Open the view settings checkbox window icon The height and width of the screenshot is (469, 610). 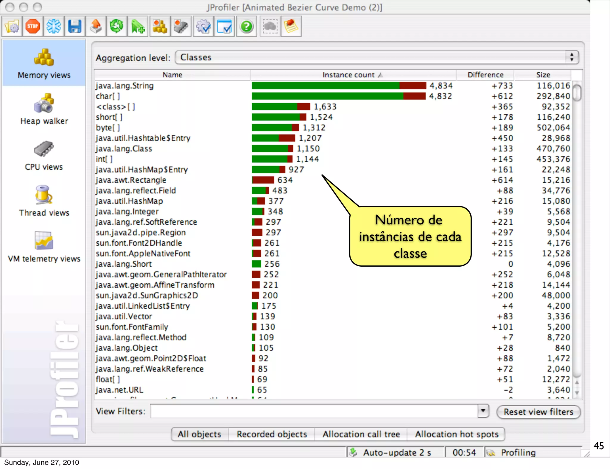(224, 26)
